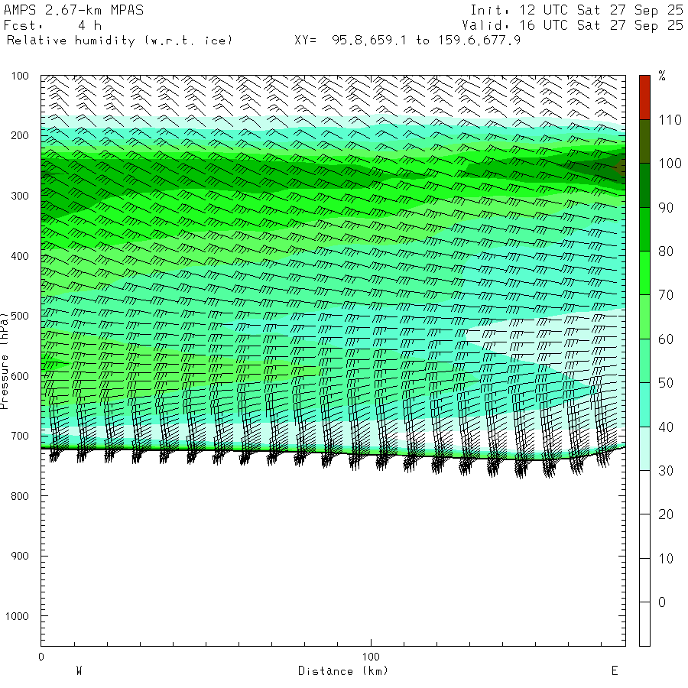This screenshot has width=688, height=688.
Task: Click the '80' color bar label
Action: coord(666,252)
